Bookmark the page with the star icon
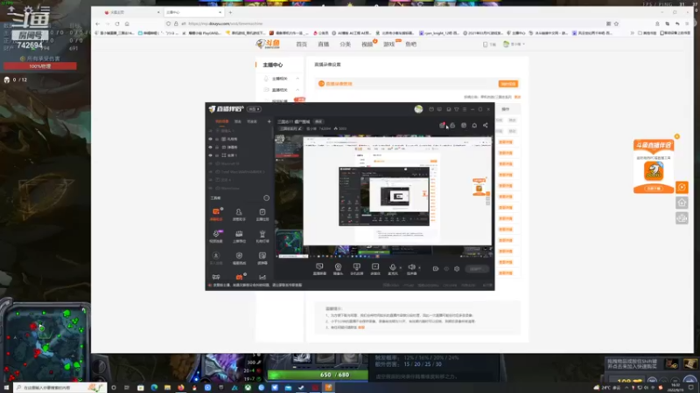The height and width of the screenshot is (393, 700). (616, 24)
